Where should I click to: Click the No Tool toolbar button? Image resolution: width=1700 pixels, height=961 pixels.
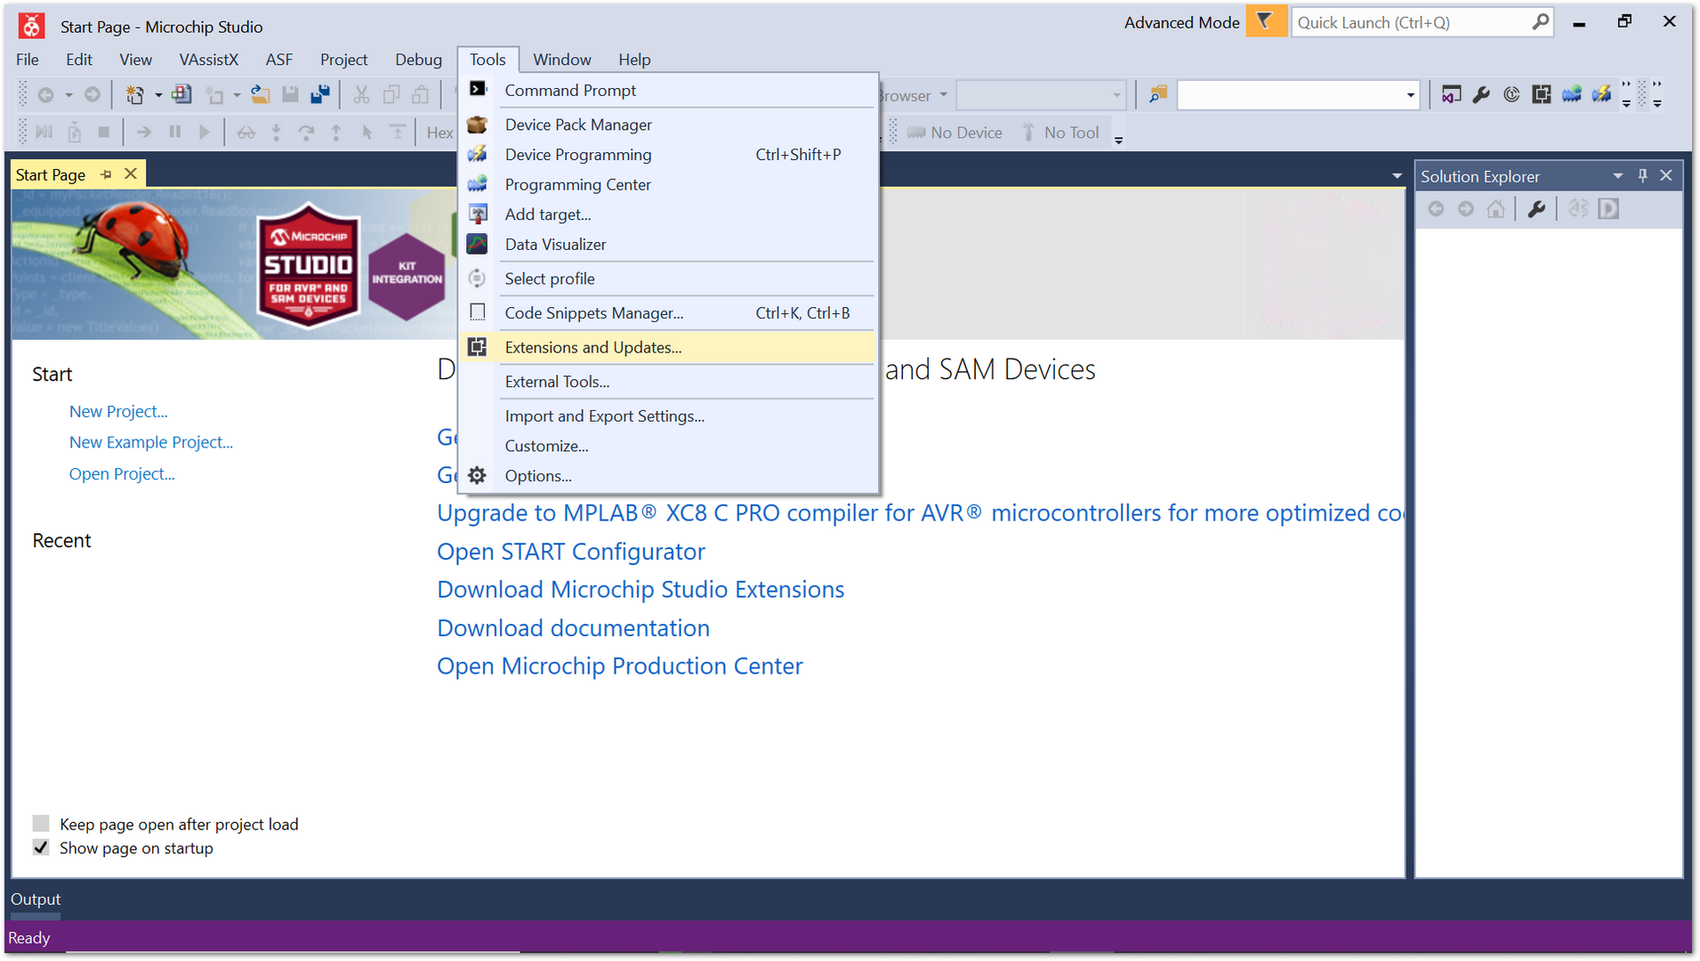click(x=1060, y=133)
